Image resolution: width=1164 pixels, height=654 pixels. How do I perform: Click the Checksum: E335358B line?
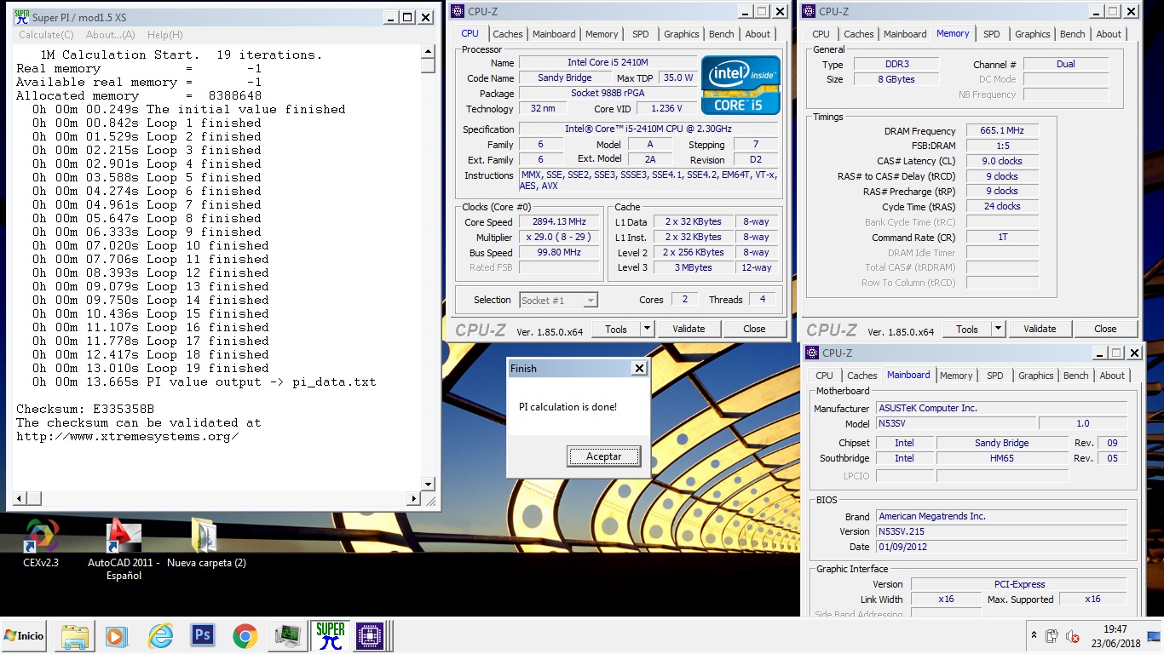pyautogui.click(x=85, y=410)
